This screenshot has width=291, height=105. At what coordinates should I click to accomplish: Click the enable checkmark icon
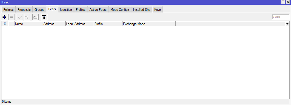(x=20, y=17)
